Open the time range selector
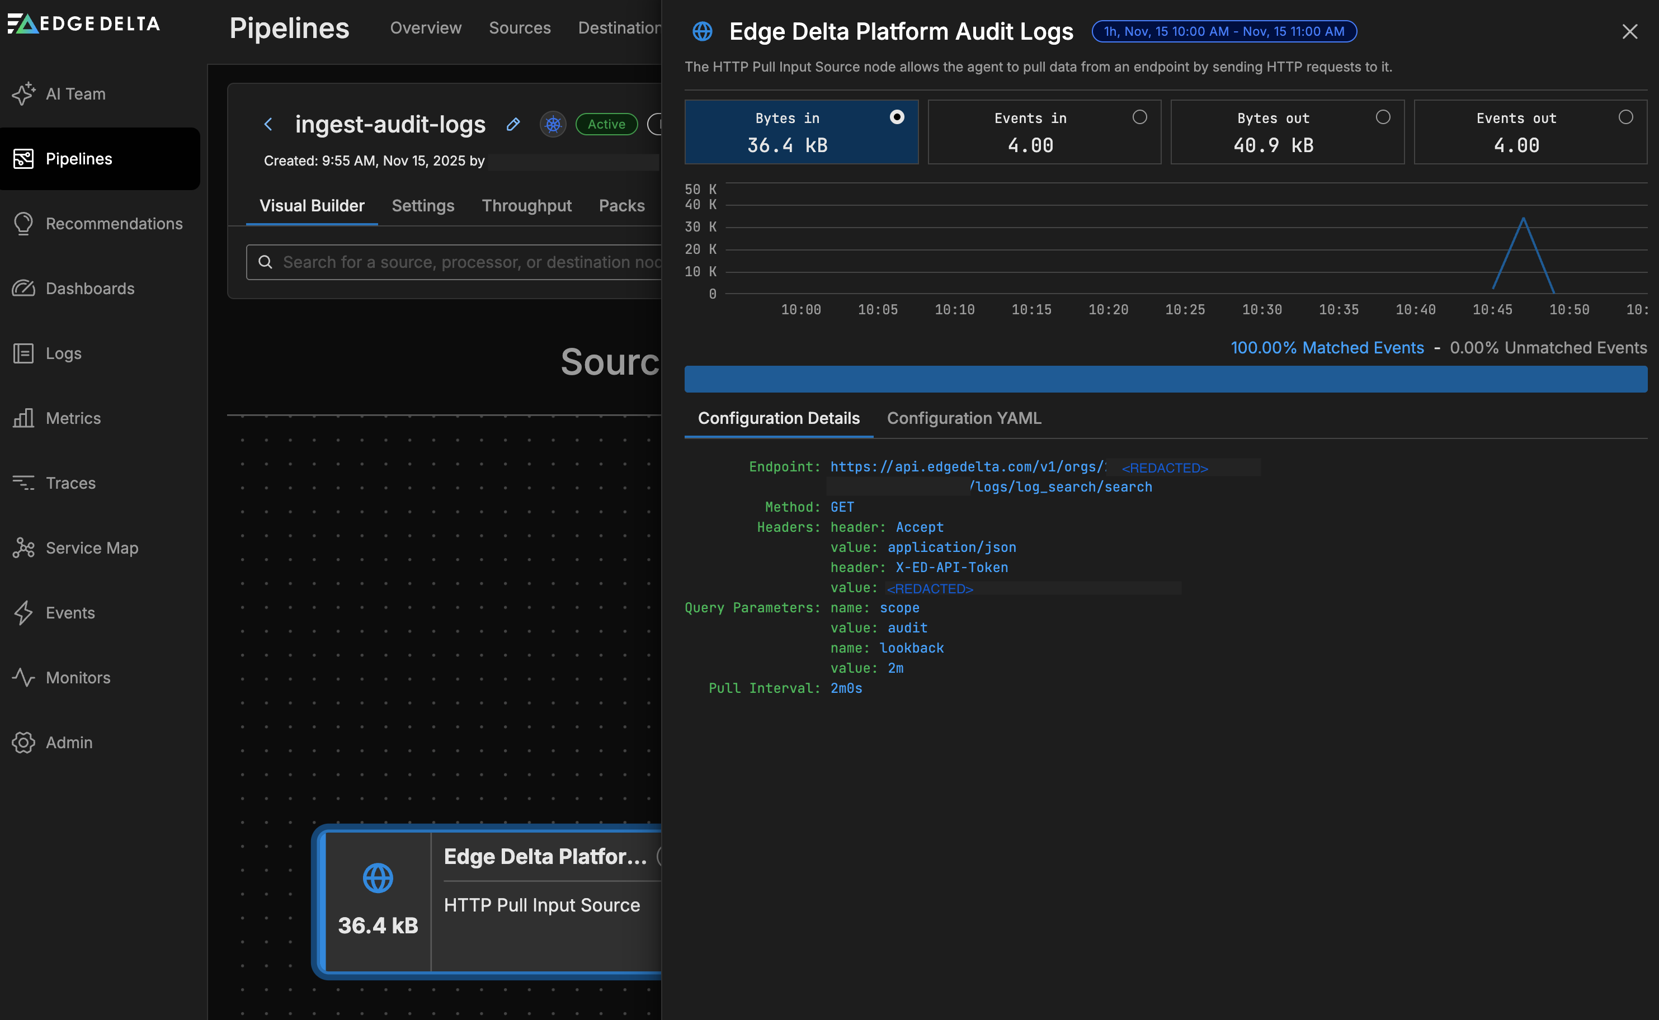Screen dimensions: 1659x1020 1223,31
